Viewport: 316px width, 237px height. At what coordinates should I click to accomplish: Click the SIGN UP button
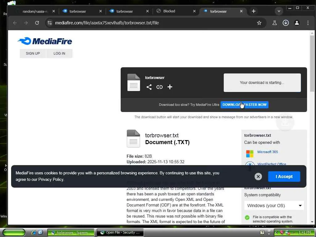pos(33,53)
